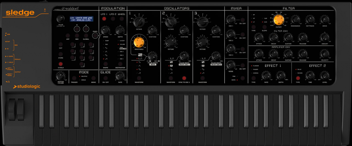Click Amplifier Env SUSTAIN knob
352x146 pixels.
point(288,54)
